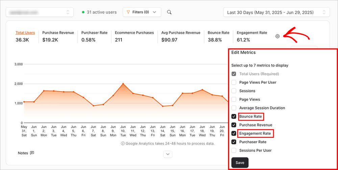
Task: Click the green active users indicator dot
Action: coord(83,12)
